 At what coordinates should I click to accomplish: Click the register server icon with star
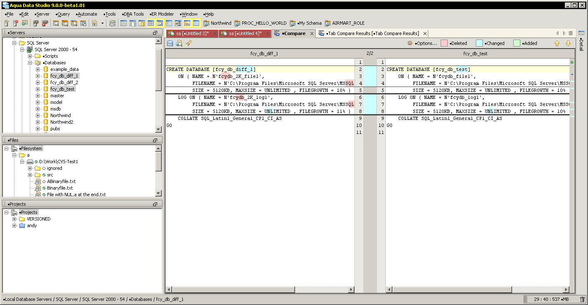coord(7,23)
